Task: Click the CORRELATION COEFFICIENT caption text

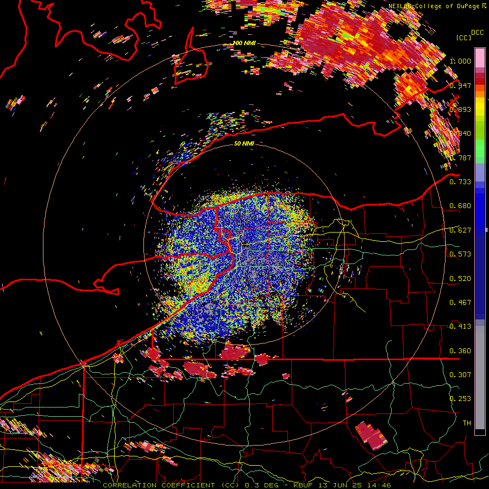Action: pyautogui.click(x=159, y=485)
